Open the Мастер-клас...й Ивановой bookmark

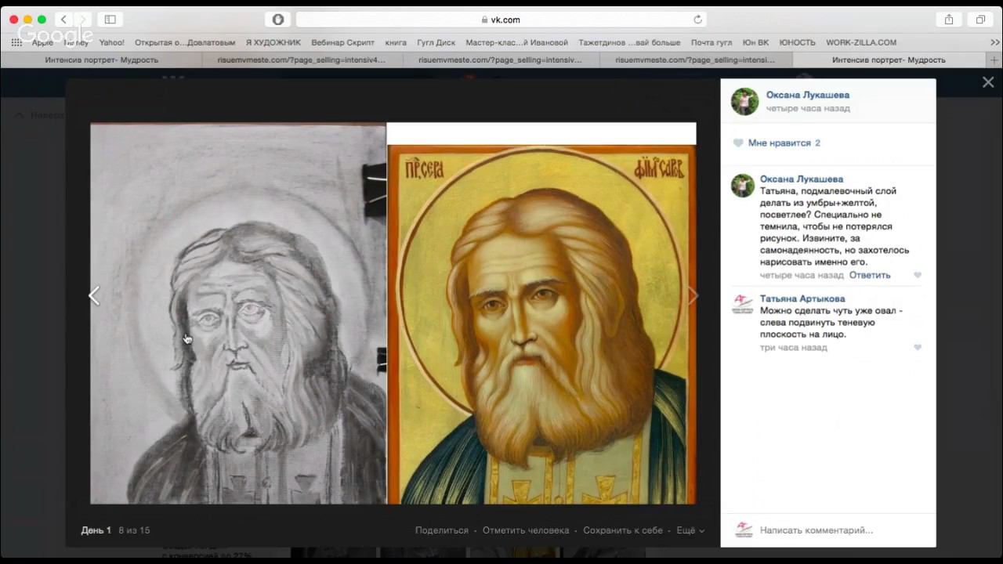click(517, 42)
